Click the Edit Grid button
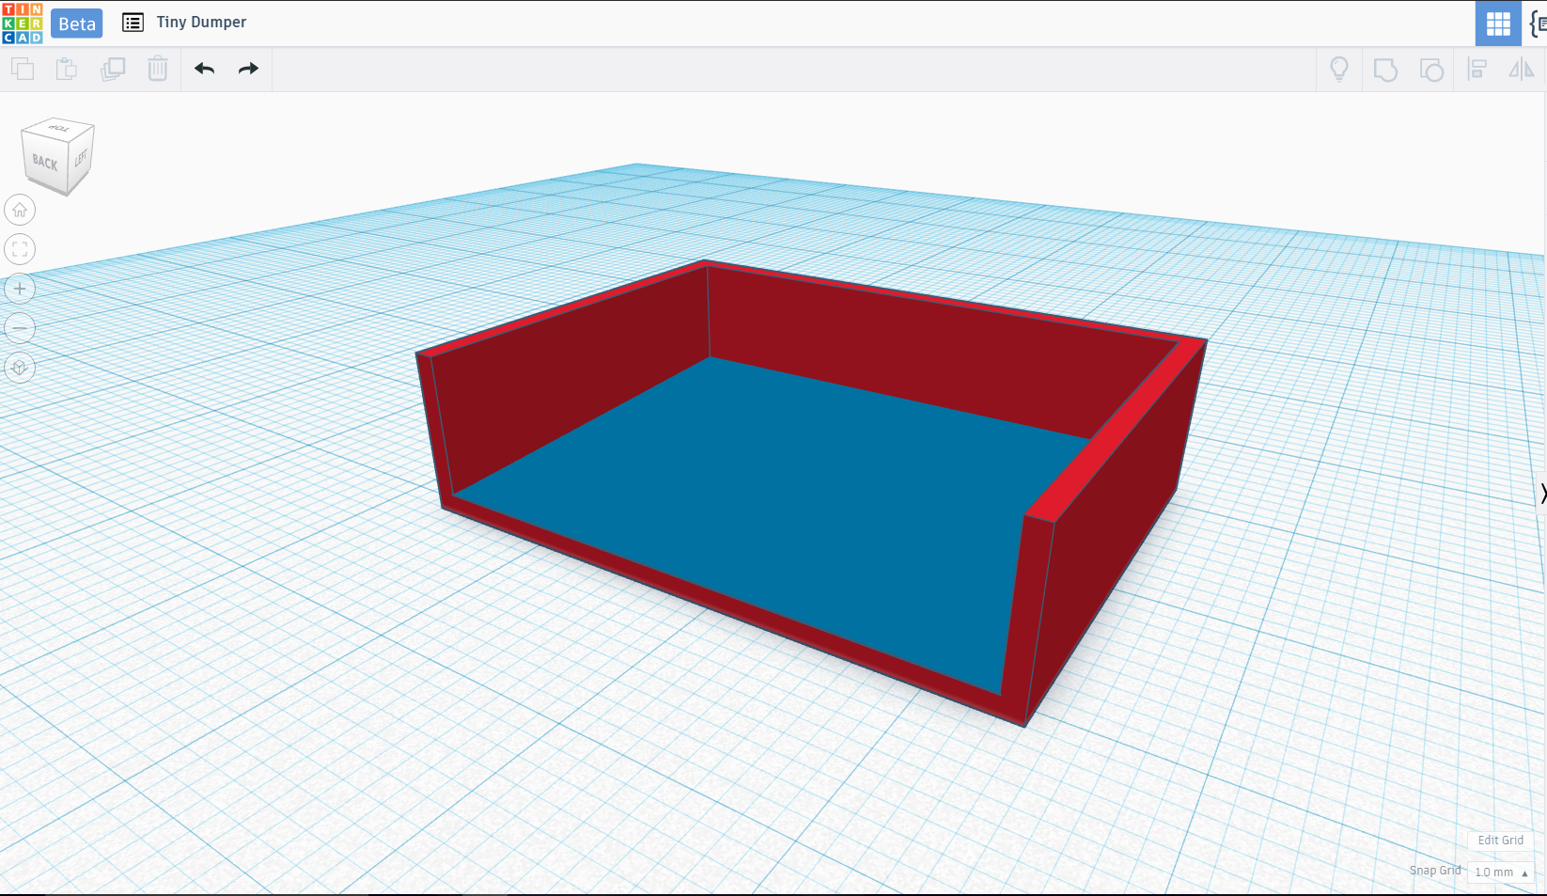The height and width of the screenshot is (896, 1547). (1500, 841)
